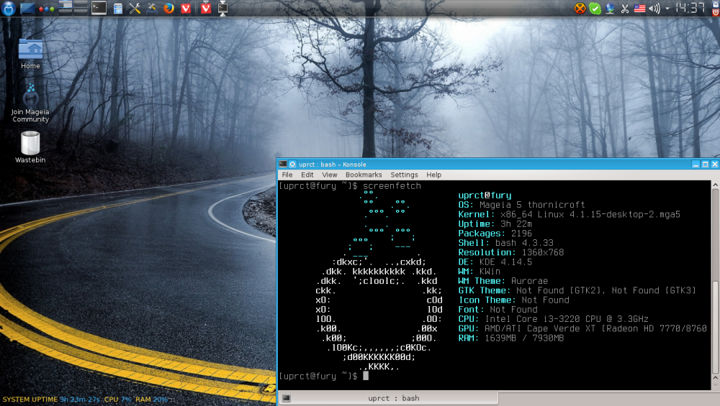720x406 pixels.
Task: Open Klipper clipboard scissors tray icon
Action: (624, 8)
